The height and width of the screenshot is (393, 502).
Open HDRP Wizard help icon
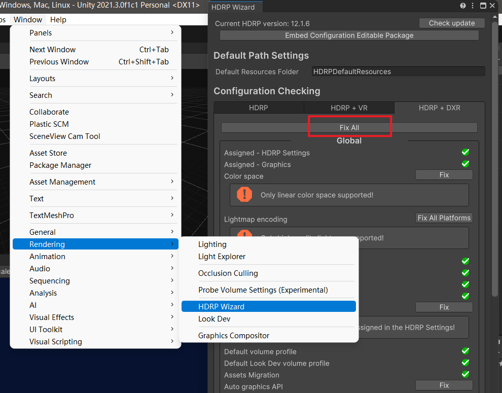(462, 6)
